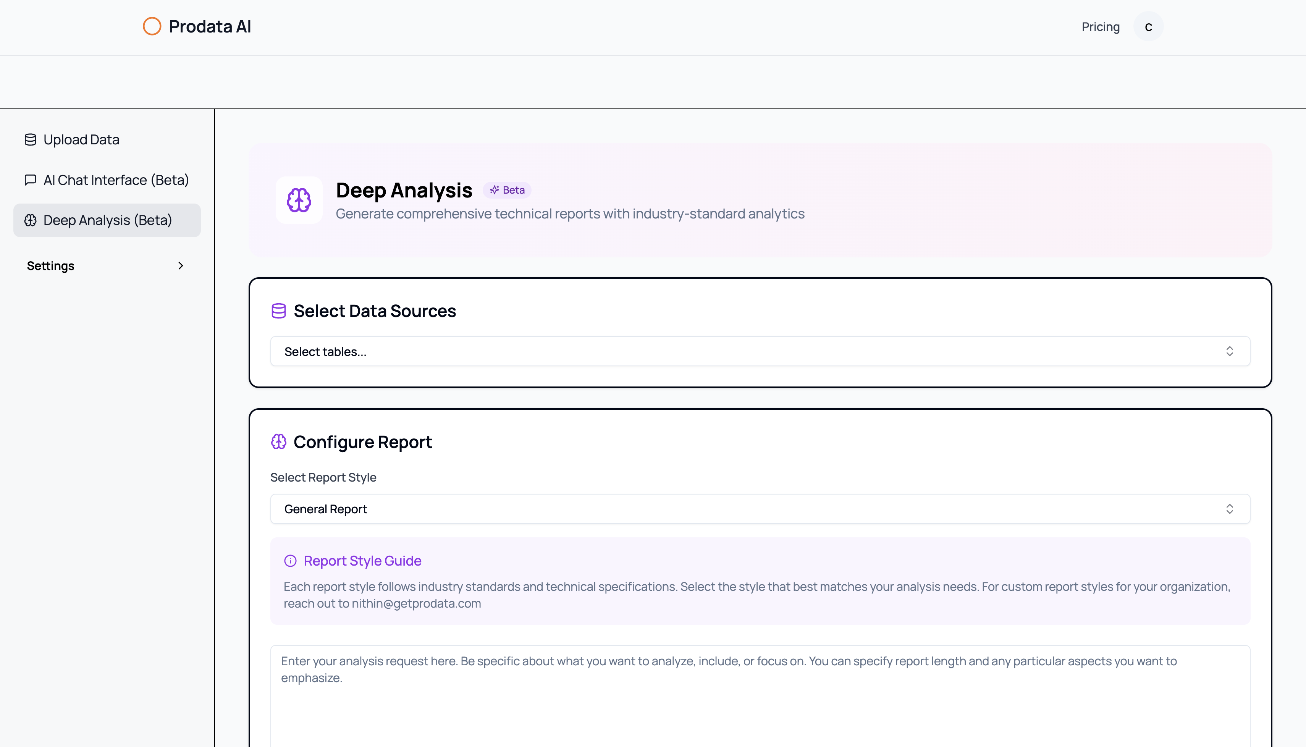Click the Generate comprehensive technical reports subtitle
Screen dimensions: 1306x747
571,214
